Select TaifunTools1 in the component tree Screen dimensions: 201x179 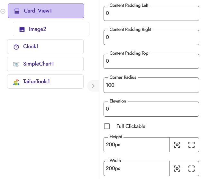coord(45,82)
